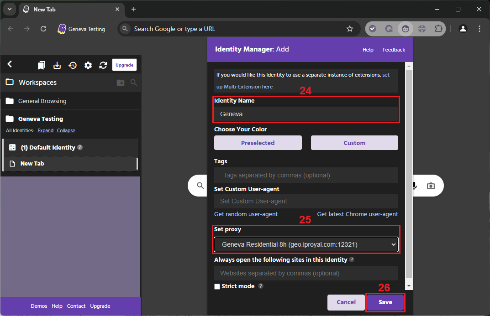This screenshot has width=490, height=316.
Task: Open Help link in sidebar footer
Action: click(57, 306)
